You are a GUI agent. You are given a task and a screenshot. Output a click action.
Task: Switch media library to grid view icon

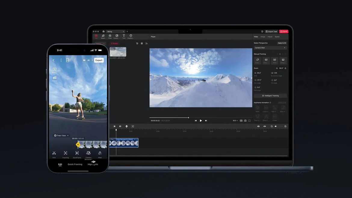(142, 43)
